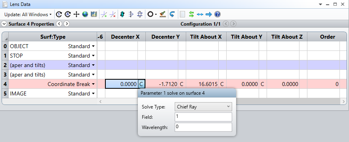The image size is (349, 142).
Task: Click the black circle aperture icon
Action: point(151,15)
